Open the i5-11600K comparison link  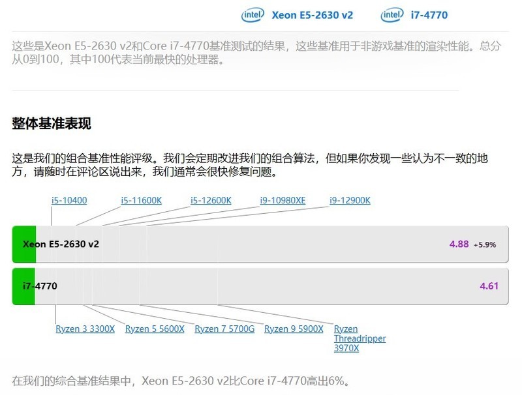[x=141, y=201]
